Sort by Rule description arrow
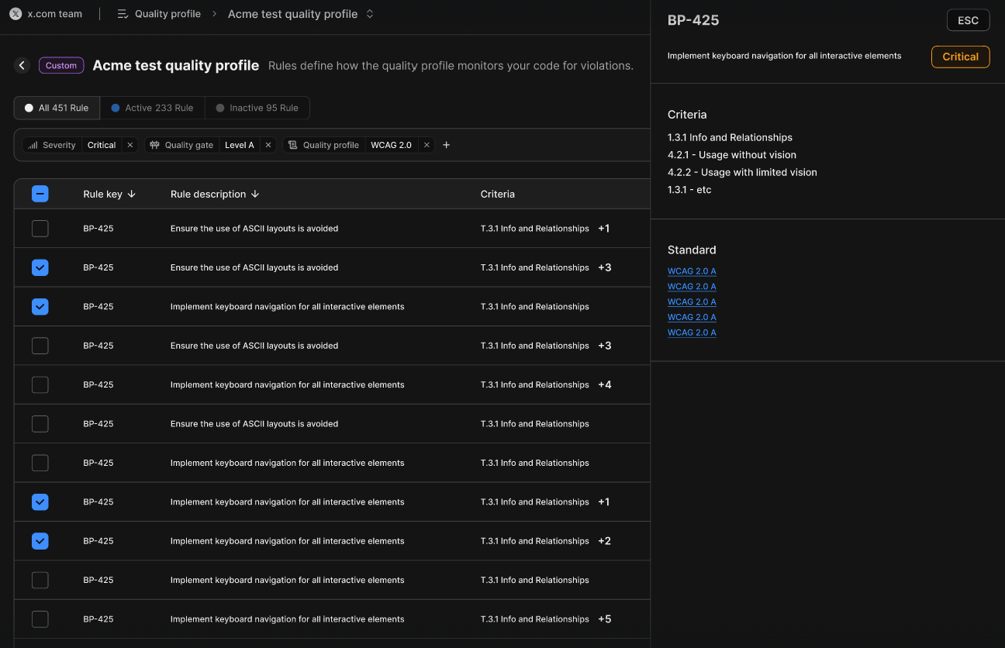Screen dimensions: 1005x648 point(255,195)
